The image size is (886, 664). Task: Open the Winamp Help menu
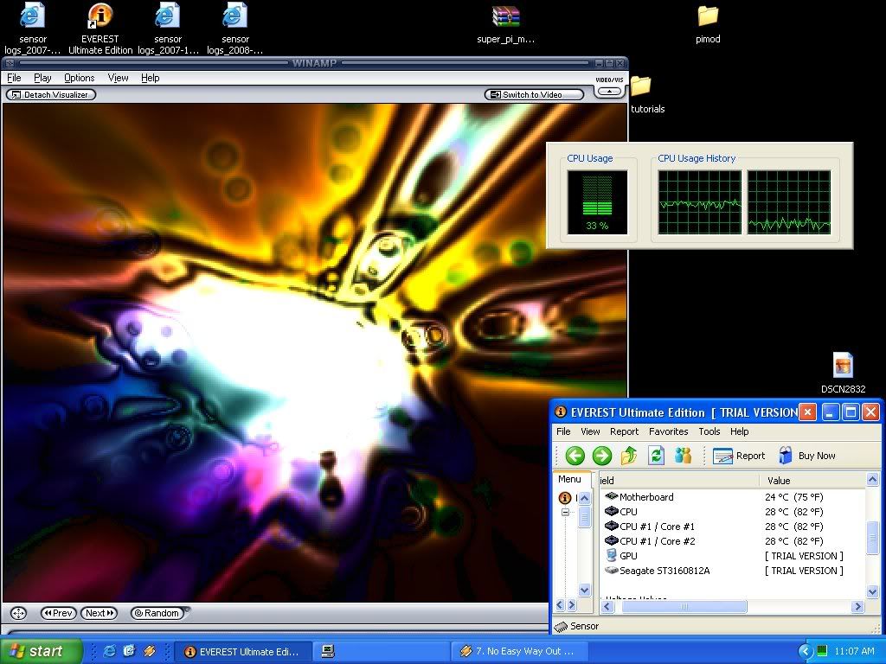tap(151, 78)
